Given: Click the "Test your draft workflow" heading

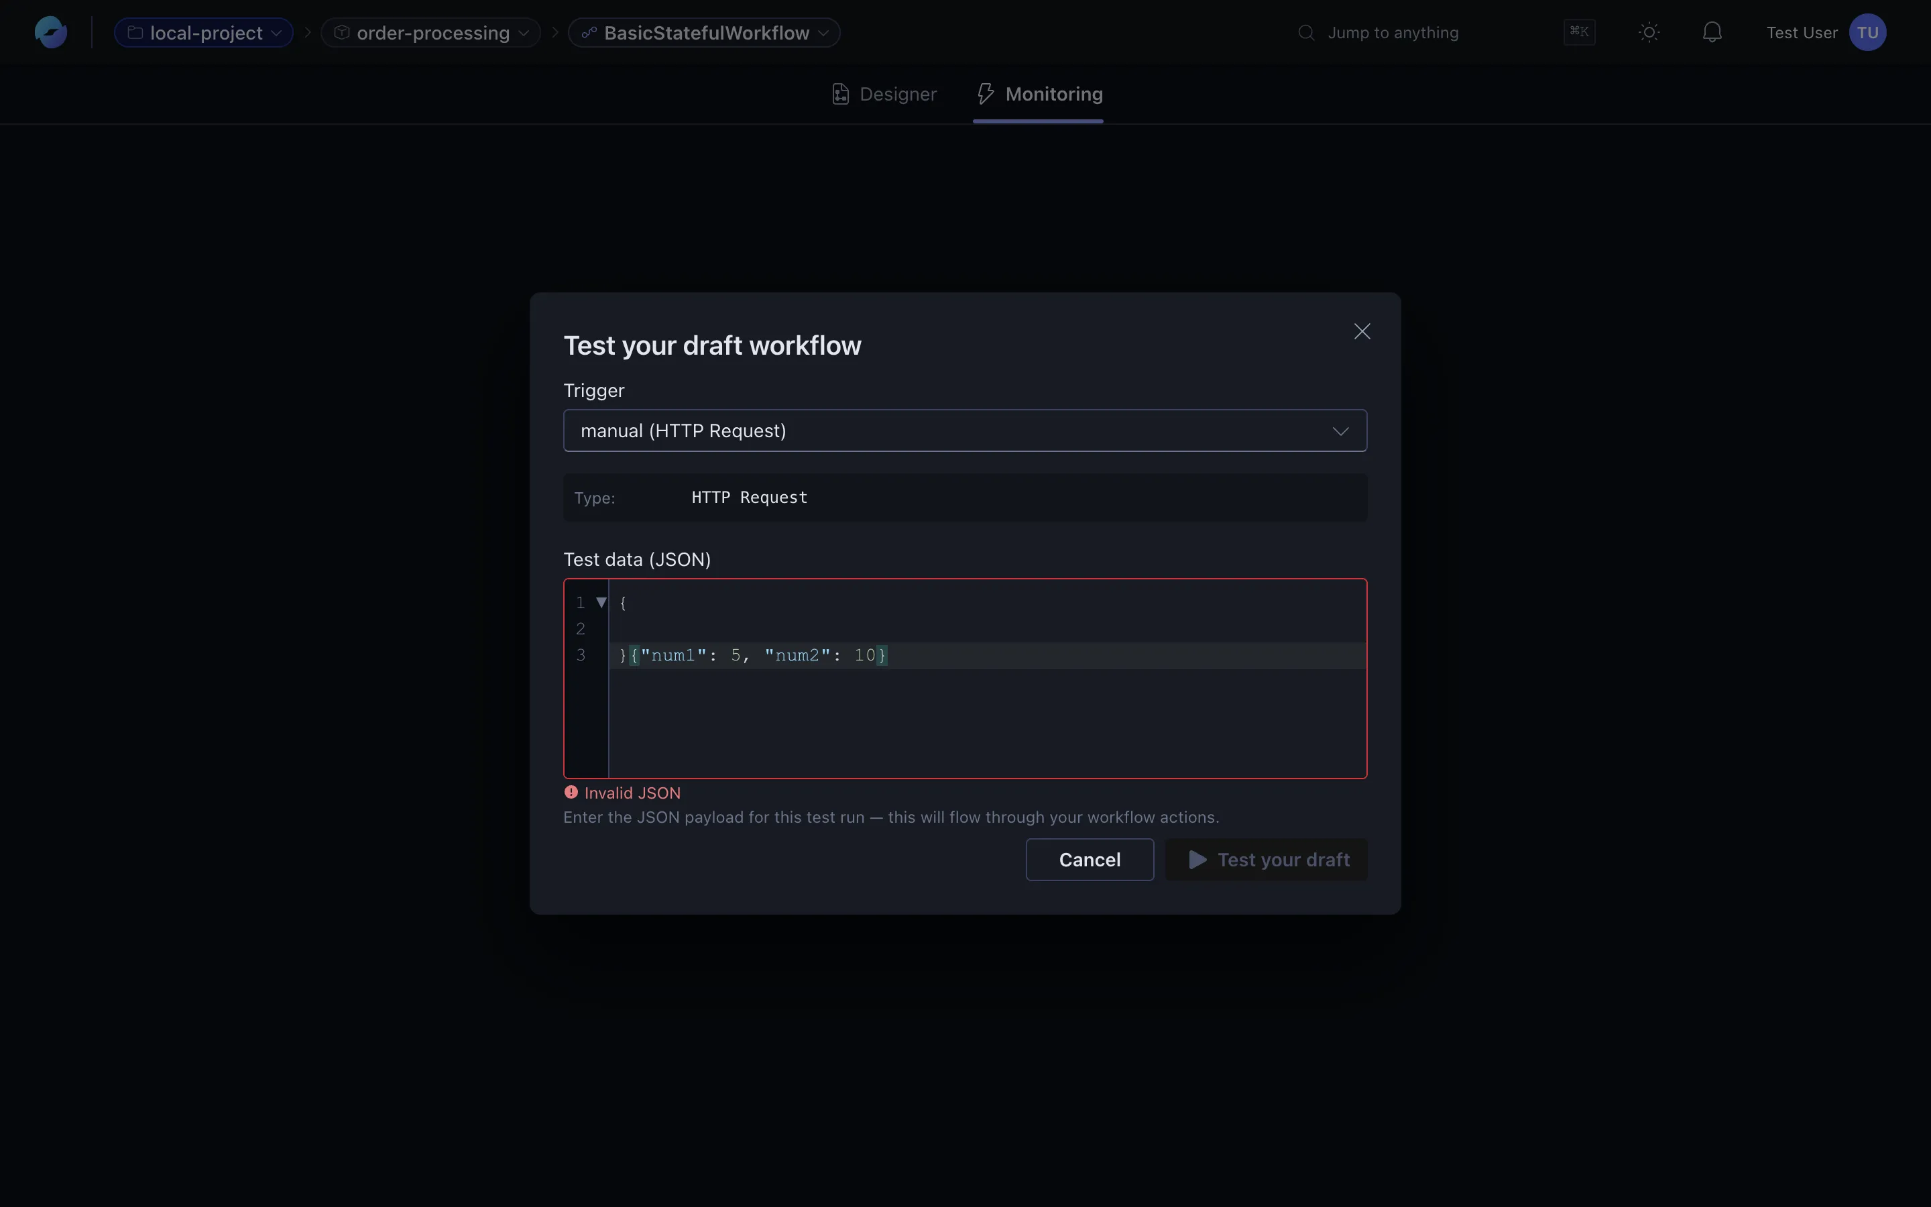Looking at the screenshot, I should pos(713,345).
